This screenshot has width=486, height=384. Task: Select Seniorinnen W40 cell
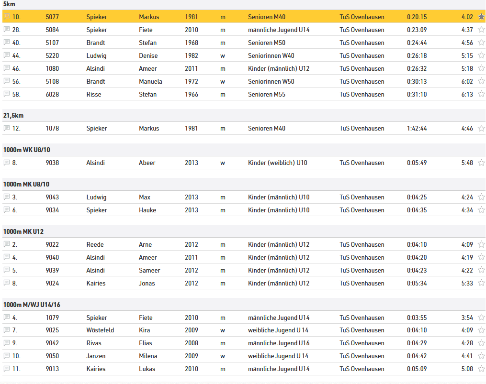[x=271, y=55]
